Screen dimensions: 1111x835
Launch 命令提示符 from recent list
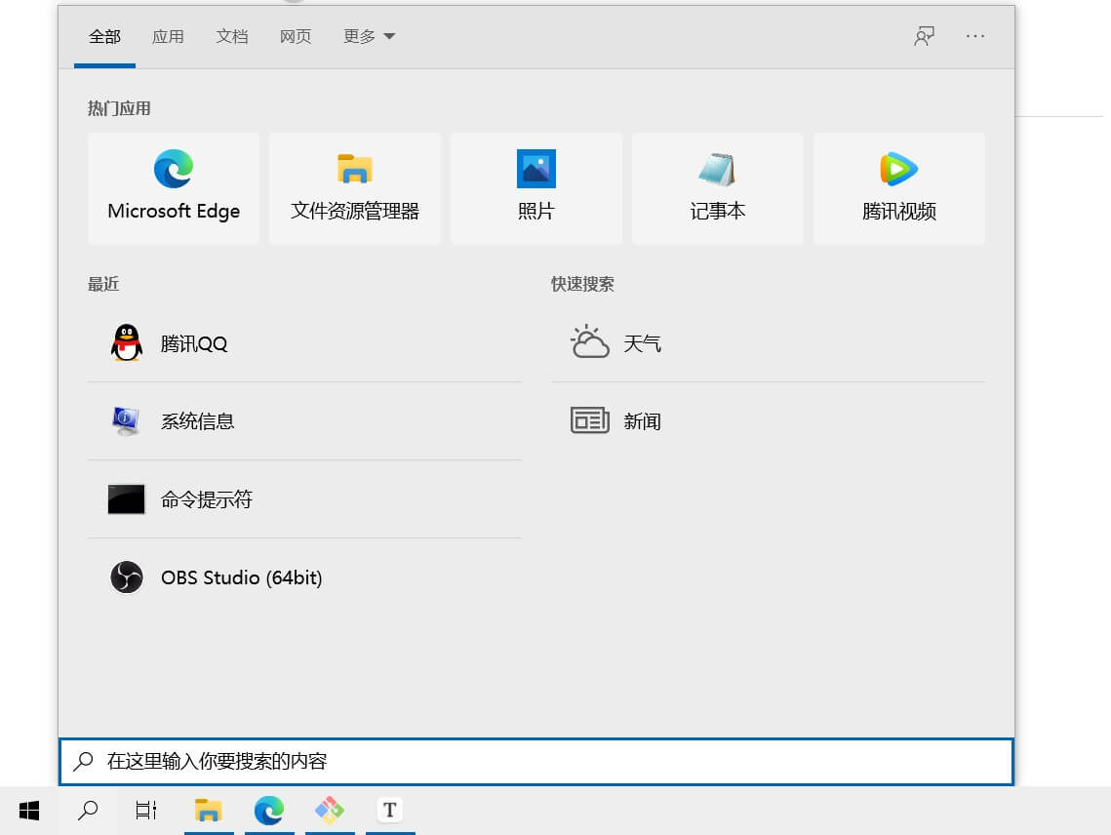pos(304,499)
